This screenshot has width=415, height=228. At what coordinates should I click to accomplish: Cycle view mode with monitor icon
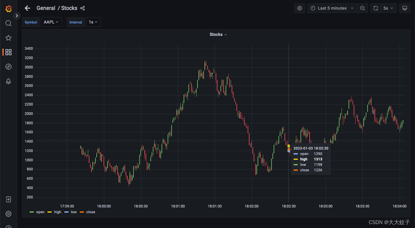[x=405, y=8]
